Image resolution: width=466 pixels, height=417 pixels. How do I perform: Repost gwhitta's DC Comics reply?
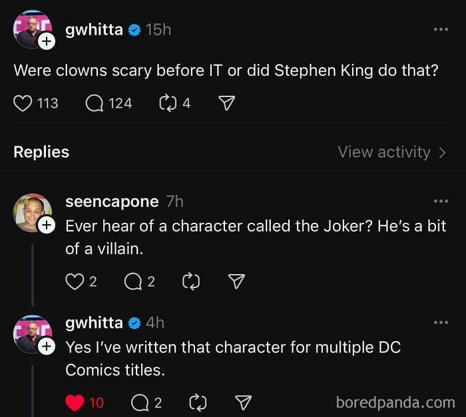197,402
